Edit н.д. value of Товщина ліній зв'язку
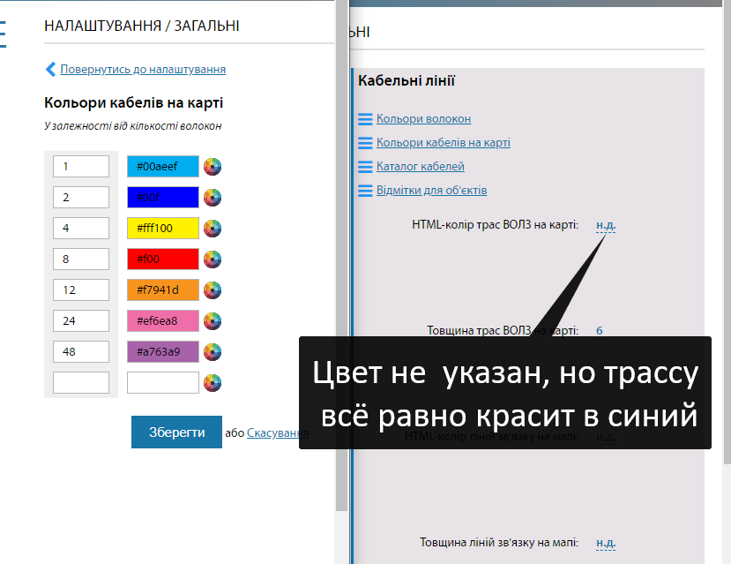 click(x=606, y=543)
